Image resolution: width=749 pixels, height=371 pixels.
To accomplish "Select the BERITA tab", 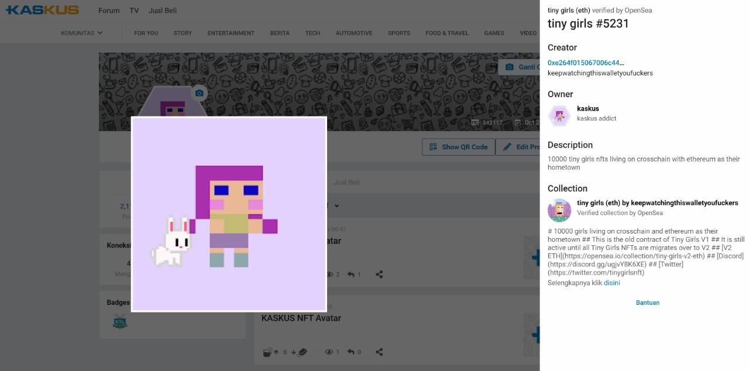I will coord(280,33).
